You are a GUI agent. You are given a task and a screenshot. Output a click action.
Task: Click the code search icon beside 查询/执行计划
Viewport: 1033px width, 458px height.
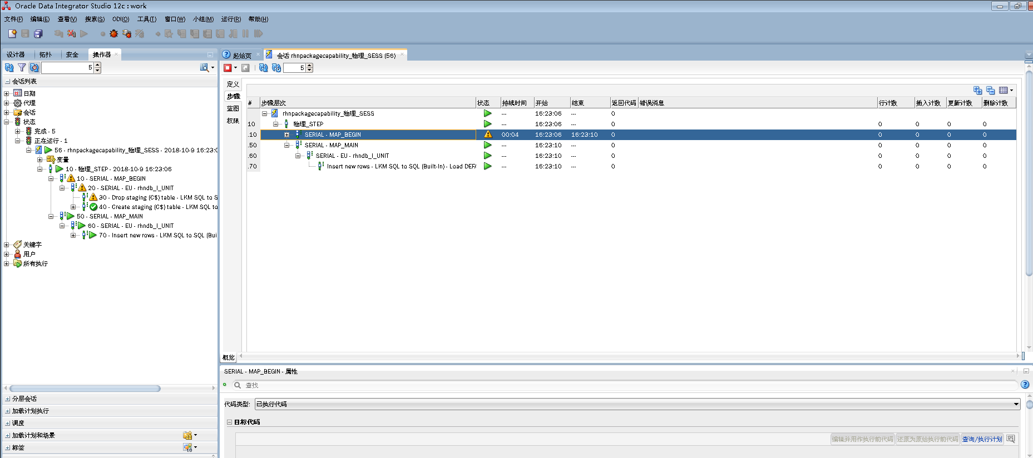[1011, 439]
